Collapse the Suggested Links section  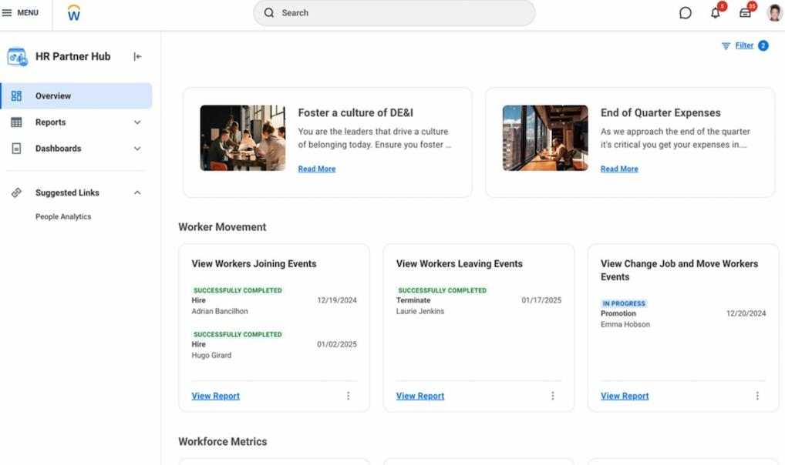136,192
